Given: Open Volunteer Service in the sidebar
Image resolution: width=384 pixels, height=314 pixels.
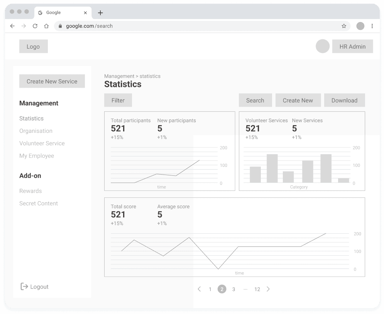Looking at the screenshot, I should tap(42, 143).
